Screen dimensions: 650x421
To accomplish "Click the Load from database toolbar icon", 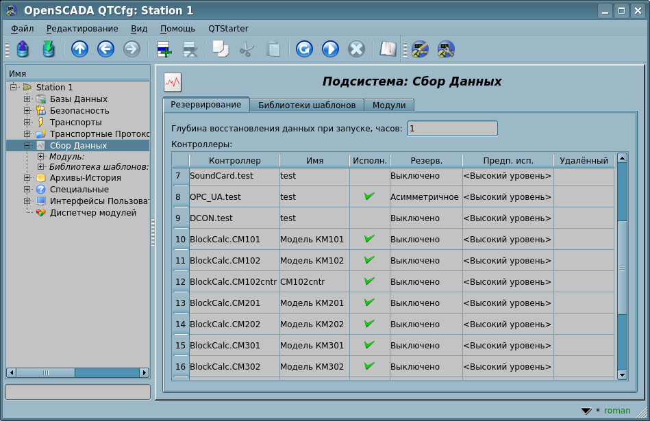I will click(x=23, y=49).
